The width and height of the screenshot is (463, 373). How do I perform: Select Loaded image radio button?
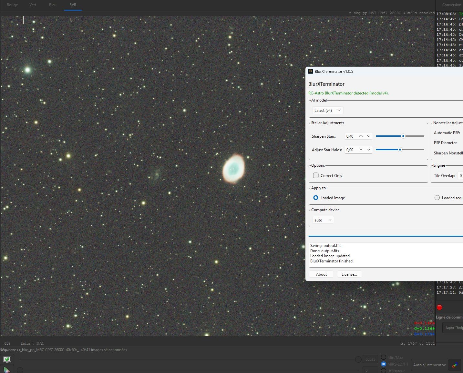(x=316, y=198)
